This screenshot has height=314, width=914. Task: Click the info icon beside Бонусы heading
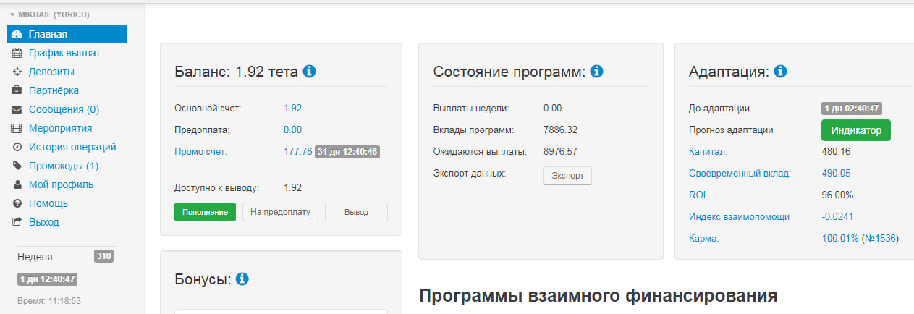(x=242, y=279)
